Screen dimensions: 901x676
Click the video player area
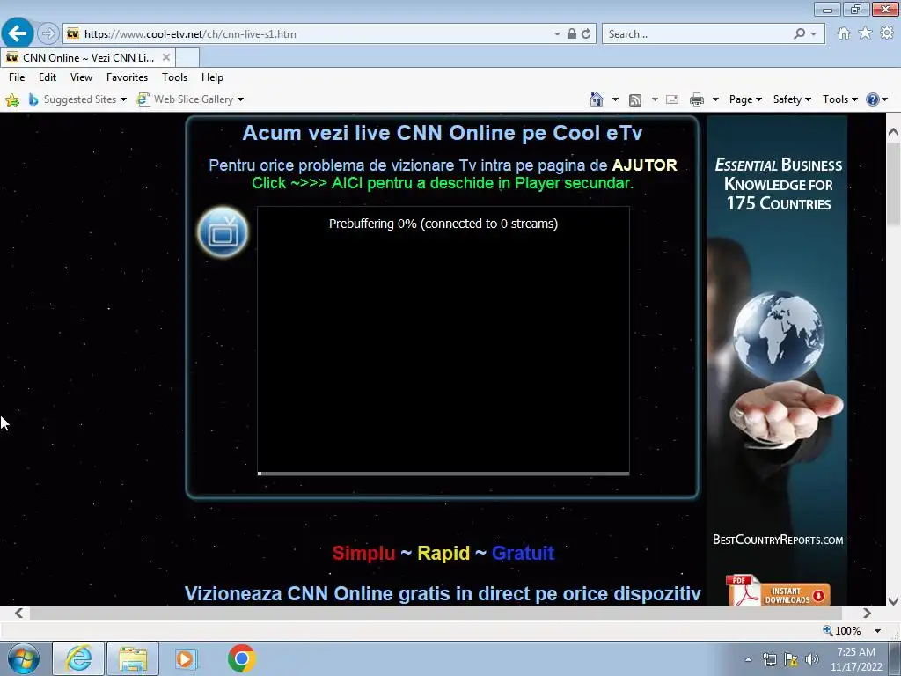coord(443,339)
